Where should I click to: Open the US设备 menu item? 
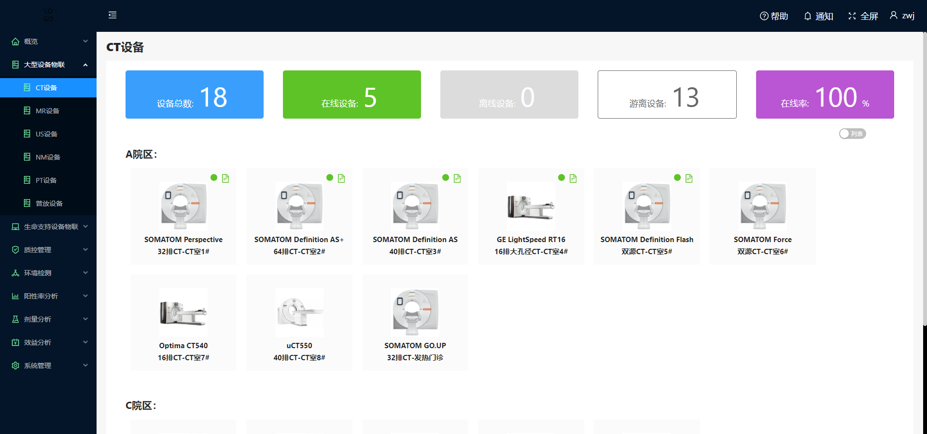(48, 134)
